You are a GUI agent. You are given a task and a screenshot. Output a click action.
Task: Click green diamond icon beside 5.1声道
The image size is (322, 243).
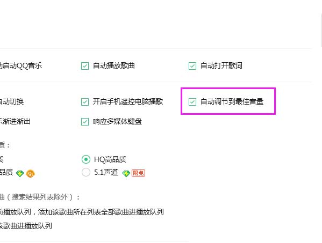point(126,174)
